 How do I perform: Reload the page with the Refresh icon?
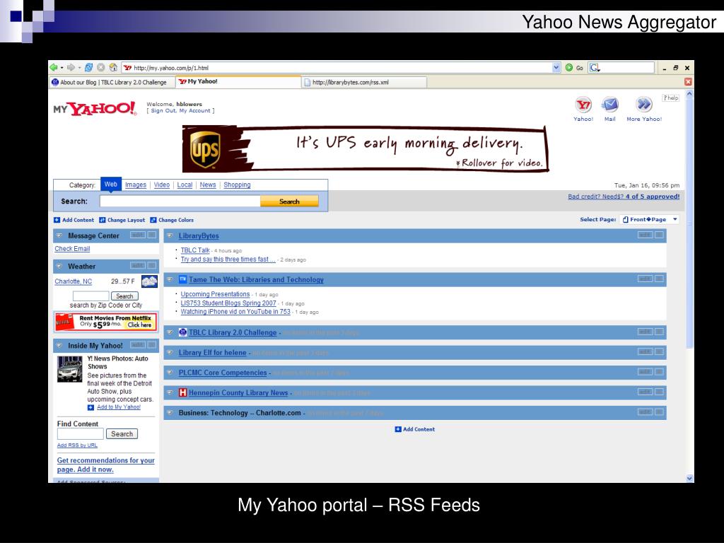[x=88, y=67]
